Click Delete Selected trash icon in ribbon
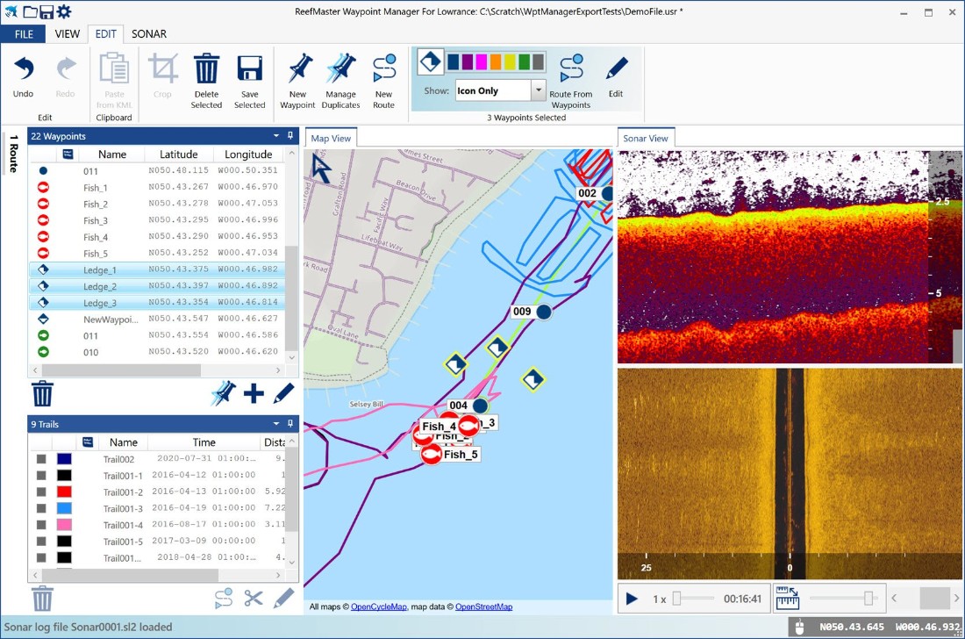 [206, 70]
